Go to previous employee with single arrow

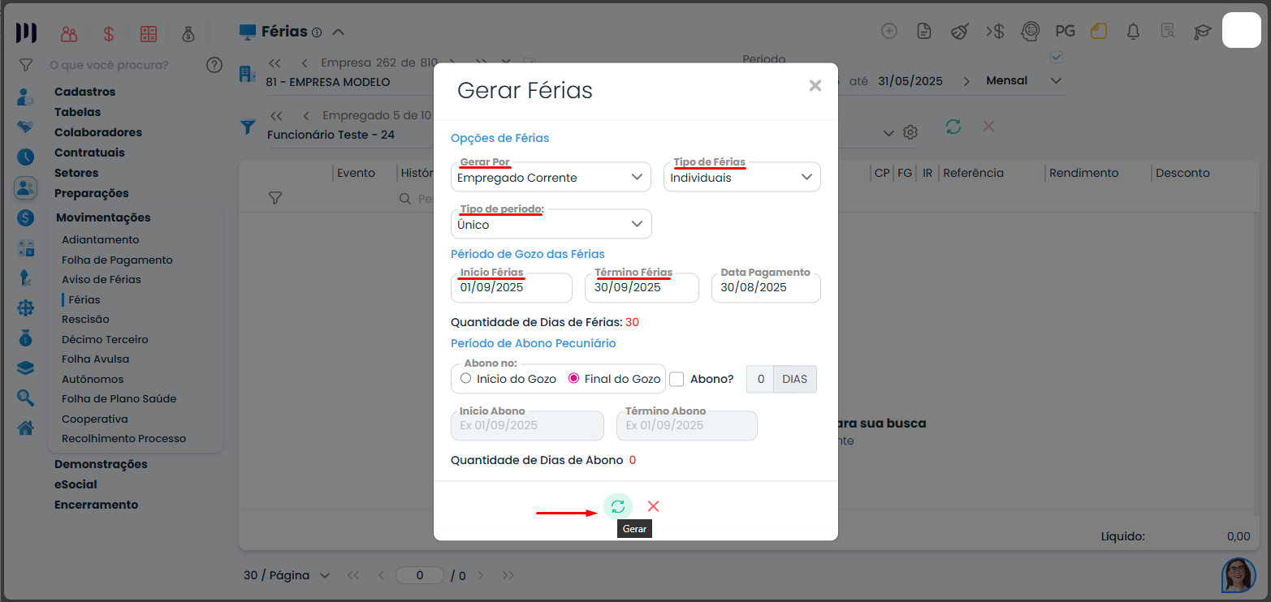305,115
